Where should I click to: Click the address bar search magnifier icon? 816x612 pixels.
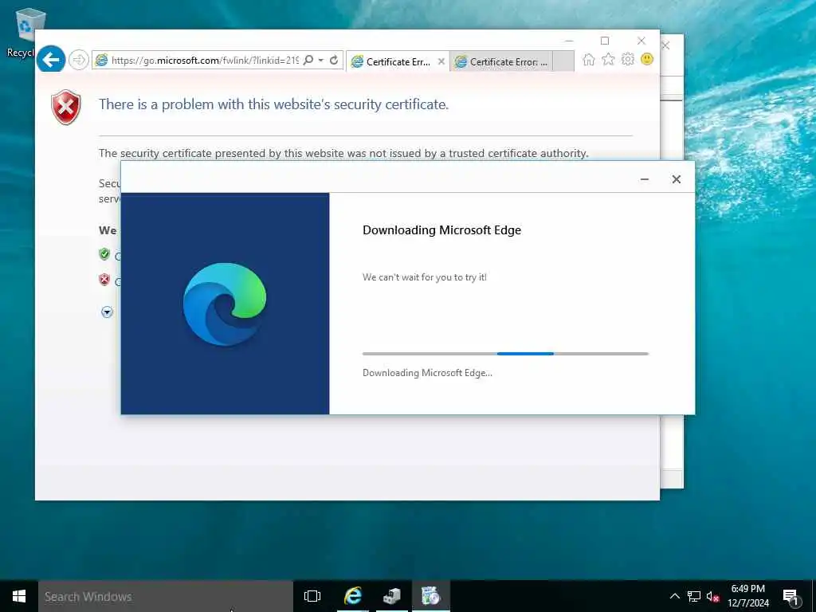[308, 60]
